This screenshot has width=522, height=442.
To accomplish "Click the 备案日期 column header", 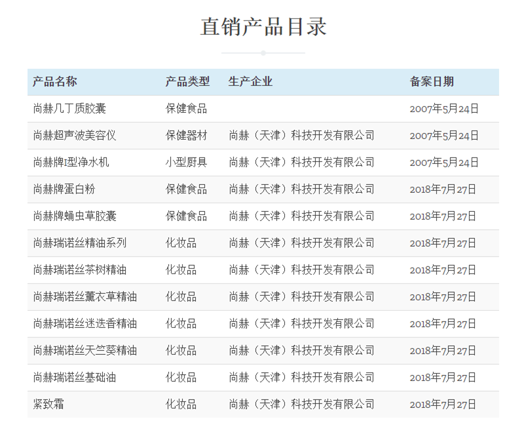I will pyautogui.click(x=432, y=82).
